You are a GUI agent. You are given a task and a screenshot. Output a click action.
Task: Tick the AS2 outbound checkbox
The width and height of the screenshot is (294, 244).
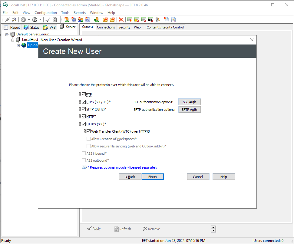[x=84, y=160]
